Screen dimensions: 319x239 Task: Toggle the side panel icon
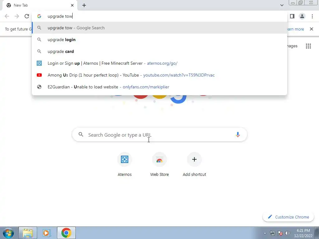pos(292,16)
